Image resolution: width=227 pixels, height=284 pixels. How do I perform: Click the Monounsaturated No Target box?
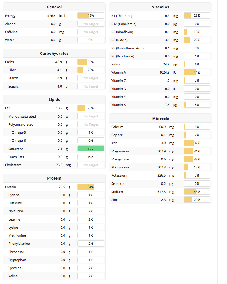tap(91, 116)
